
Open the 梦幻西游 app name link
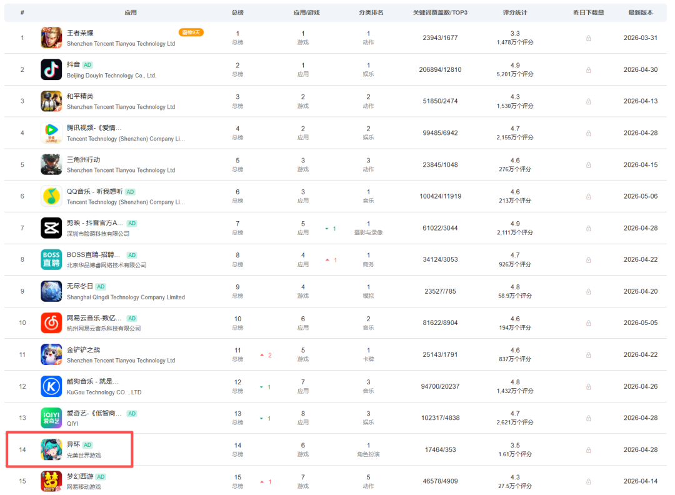pos(80,476)
